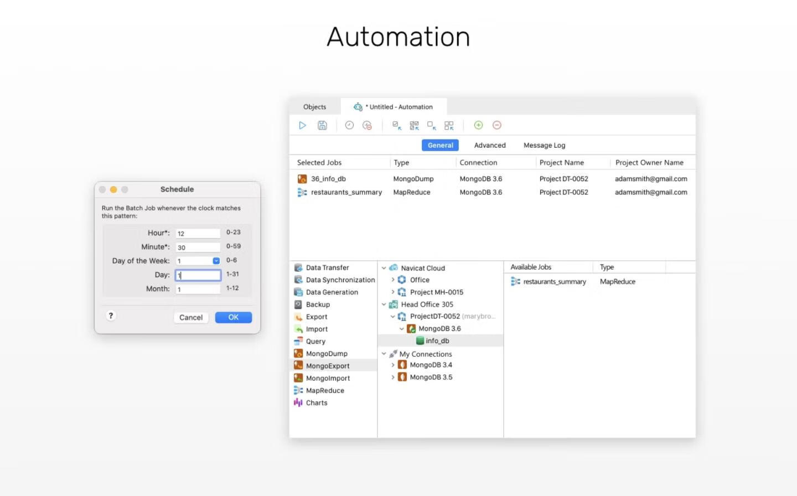Click Cancel in the Schedule dialog
This screenshot has height=496, width=797.
(x=191, y=317)
